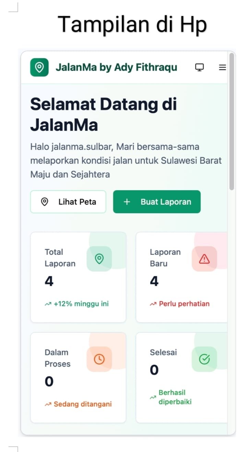
Task: Click the vertical scrollbar thumb
Action: point(232,120)
